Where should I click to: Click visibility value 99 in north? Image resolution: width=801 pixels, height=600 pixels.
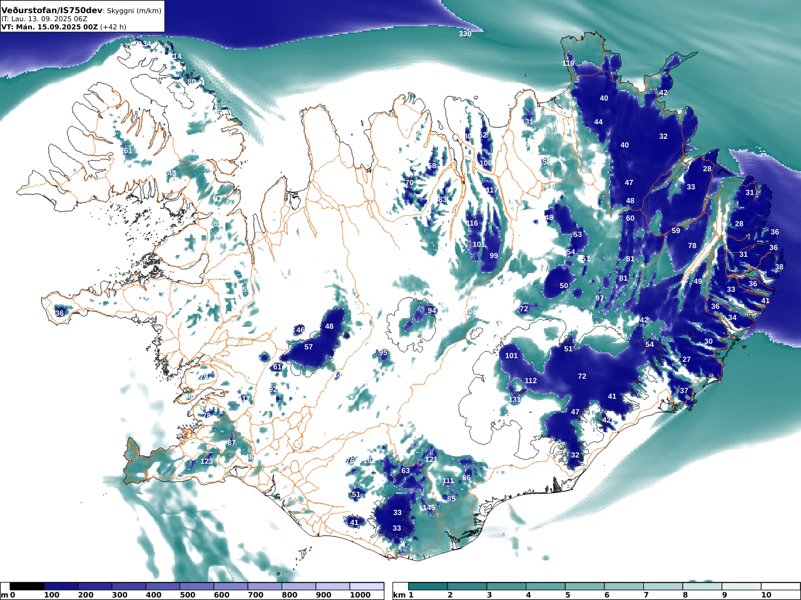point(494,256)
